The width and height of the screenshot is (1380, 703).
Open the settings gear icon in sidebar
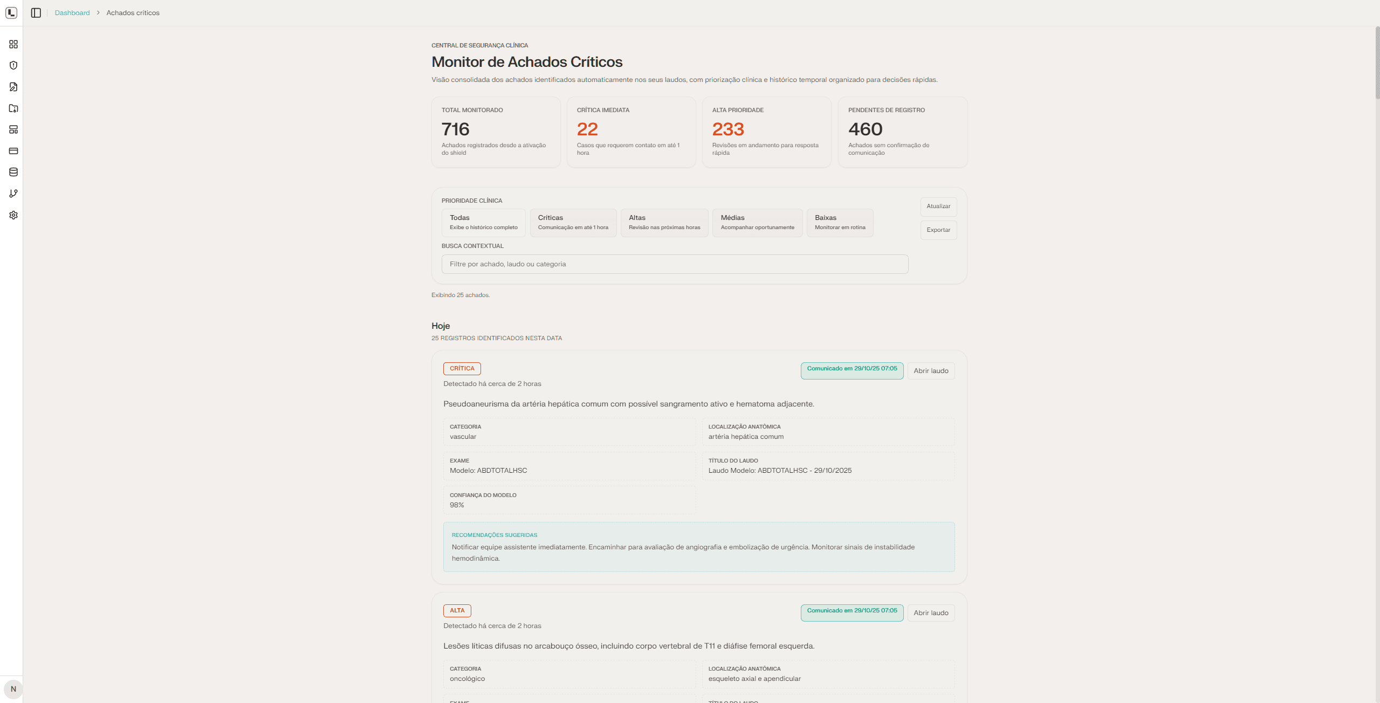coord(13,215)
